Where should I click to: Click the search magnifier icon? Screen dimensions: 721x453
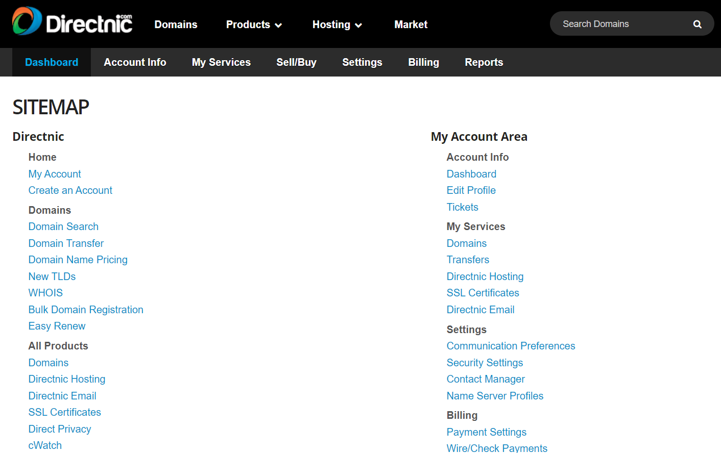tap(697, 24)
